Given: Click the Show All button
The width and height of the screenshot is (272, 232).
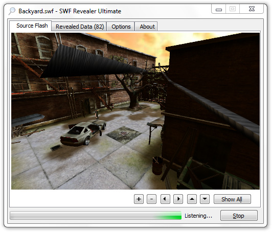Looking at the screenshot, I should point(232,199).
